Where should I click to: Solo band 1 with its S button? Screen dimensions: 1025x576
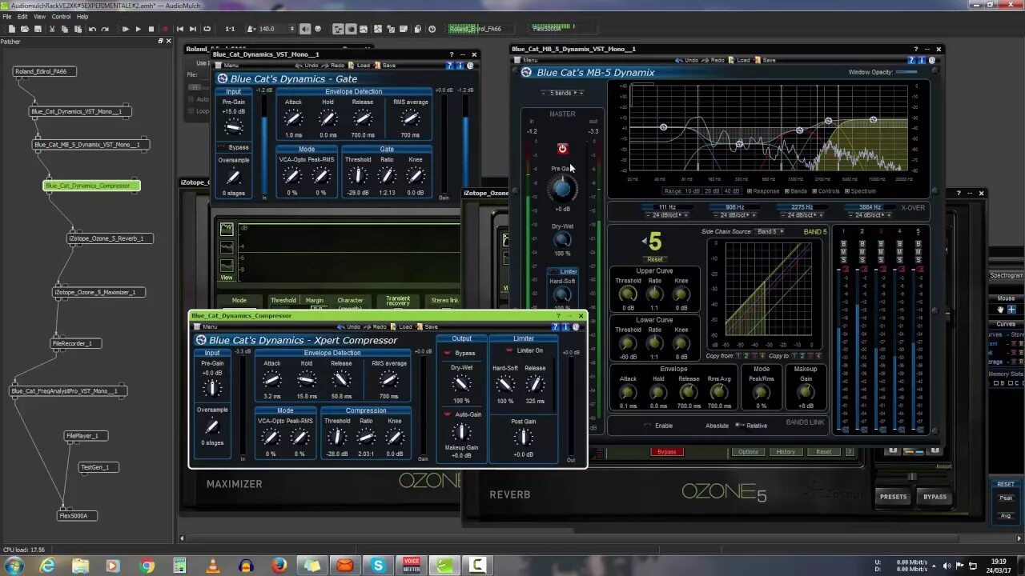(843, 262)
